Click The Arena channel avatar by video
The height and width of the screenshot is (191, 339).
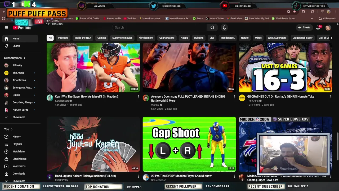coord(242,98)
